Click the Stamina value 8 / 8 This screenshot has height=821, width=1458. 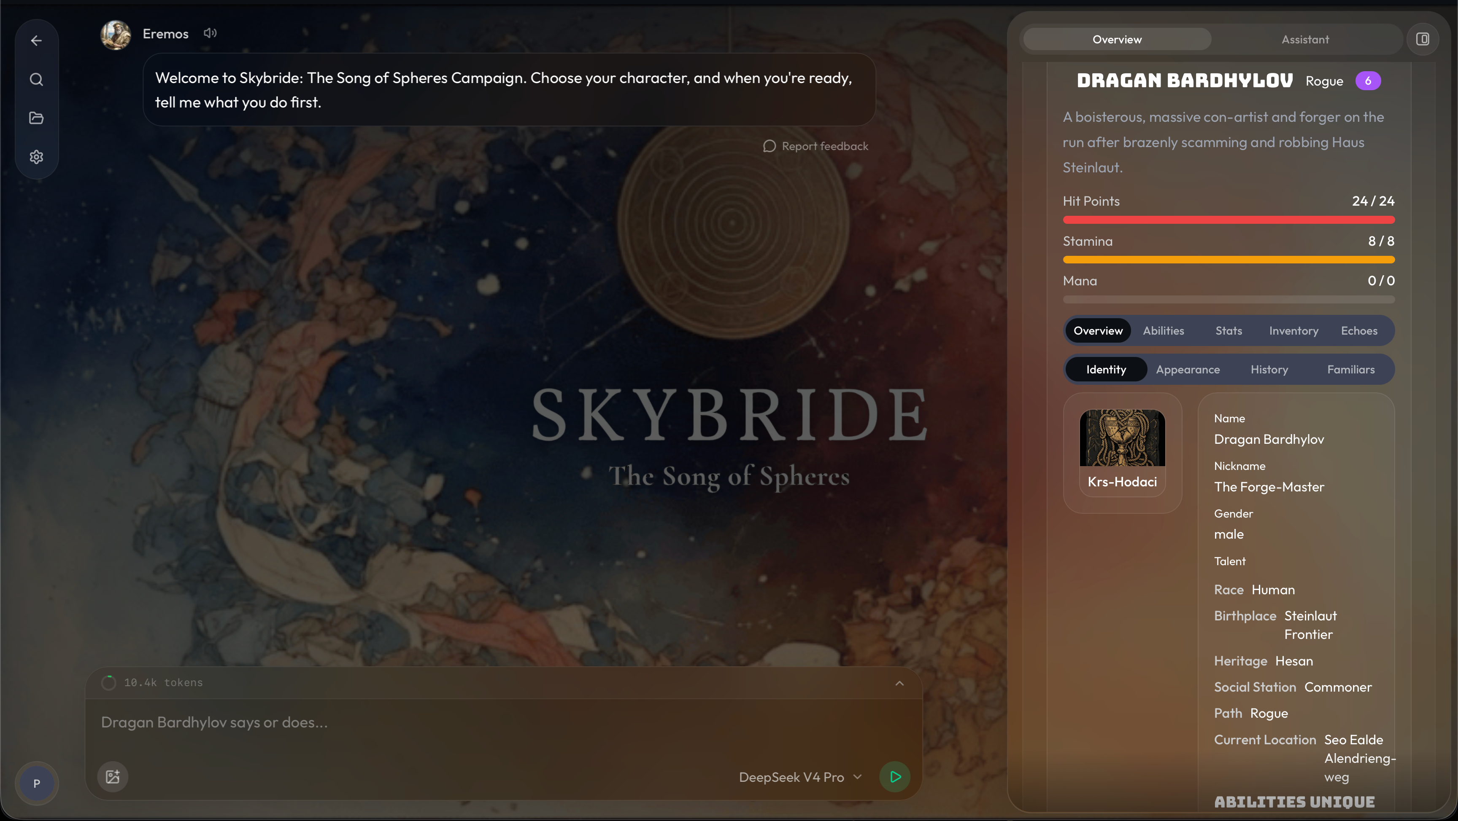click(1381, 241)
